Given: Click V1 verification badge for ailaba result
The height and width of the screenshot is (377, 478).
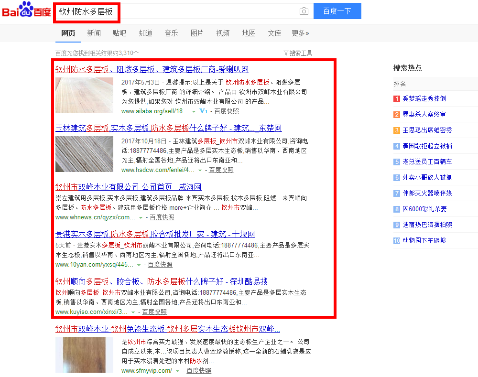Looking at the screenshot, I should [x=203, y=111].
